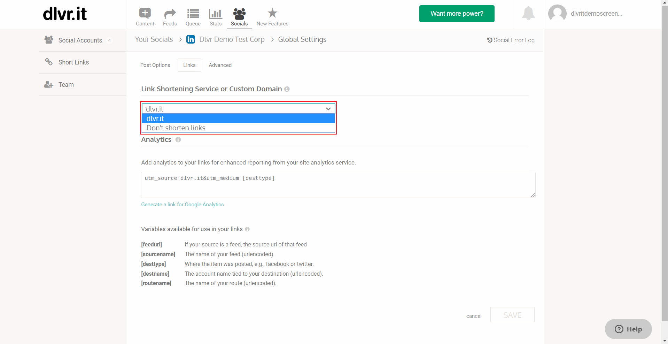Screen dimensions: 668x344
Task: Click scrollbar down arrow at bottom
Action: [665, 341]
